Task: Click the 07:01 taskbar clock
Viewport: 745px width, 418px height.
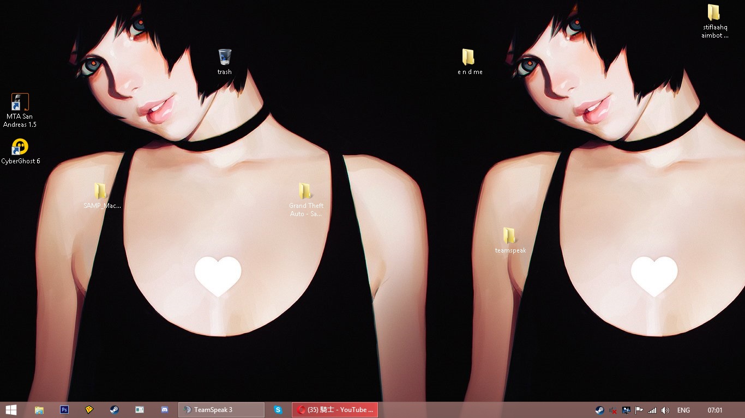Action: click(x=715, y=410)
